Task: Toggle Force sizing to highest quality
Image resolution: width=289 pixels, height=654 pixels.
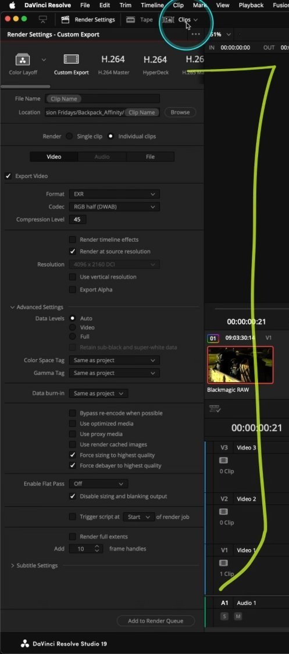Action: click(x=73, y=455)
